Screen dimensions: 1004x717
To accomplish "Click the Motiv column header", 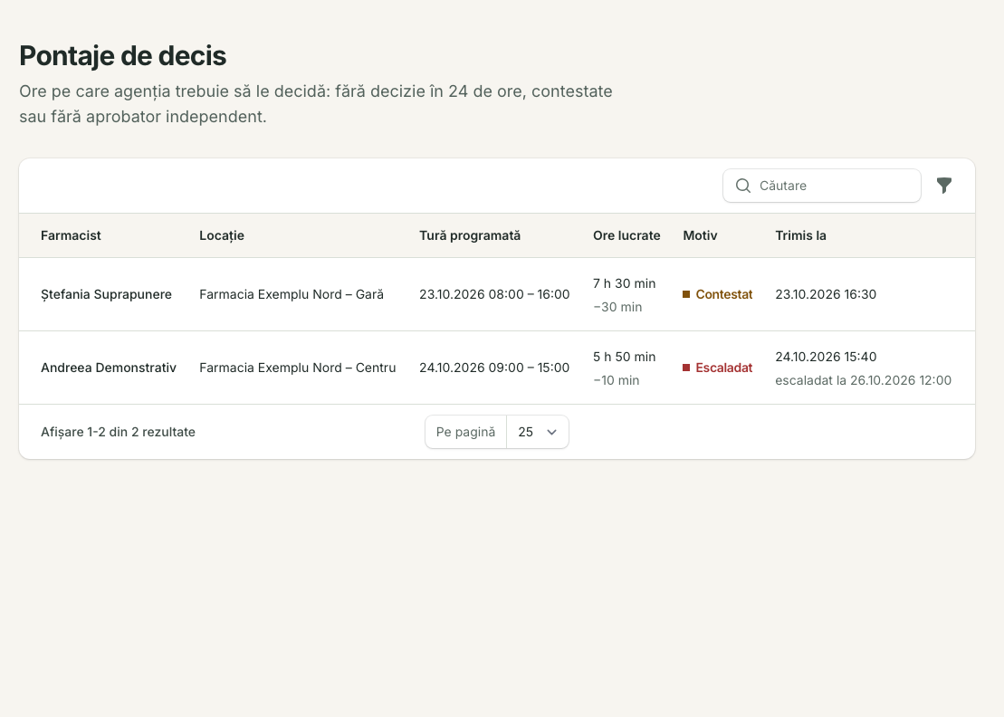I will pyautogui.click(x=700, y=235).
